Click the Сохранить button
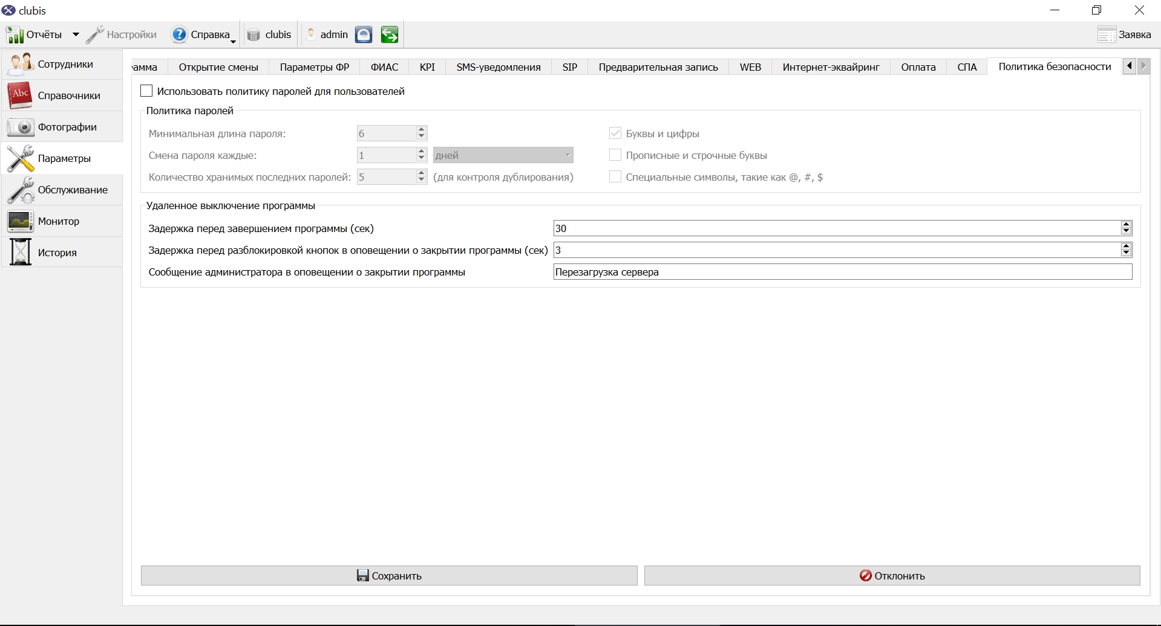1161x626 pixels. 389,576
